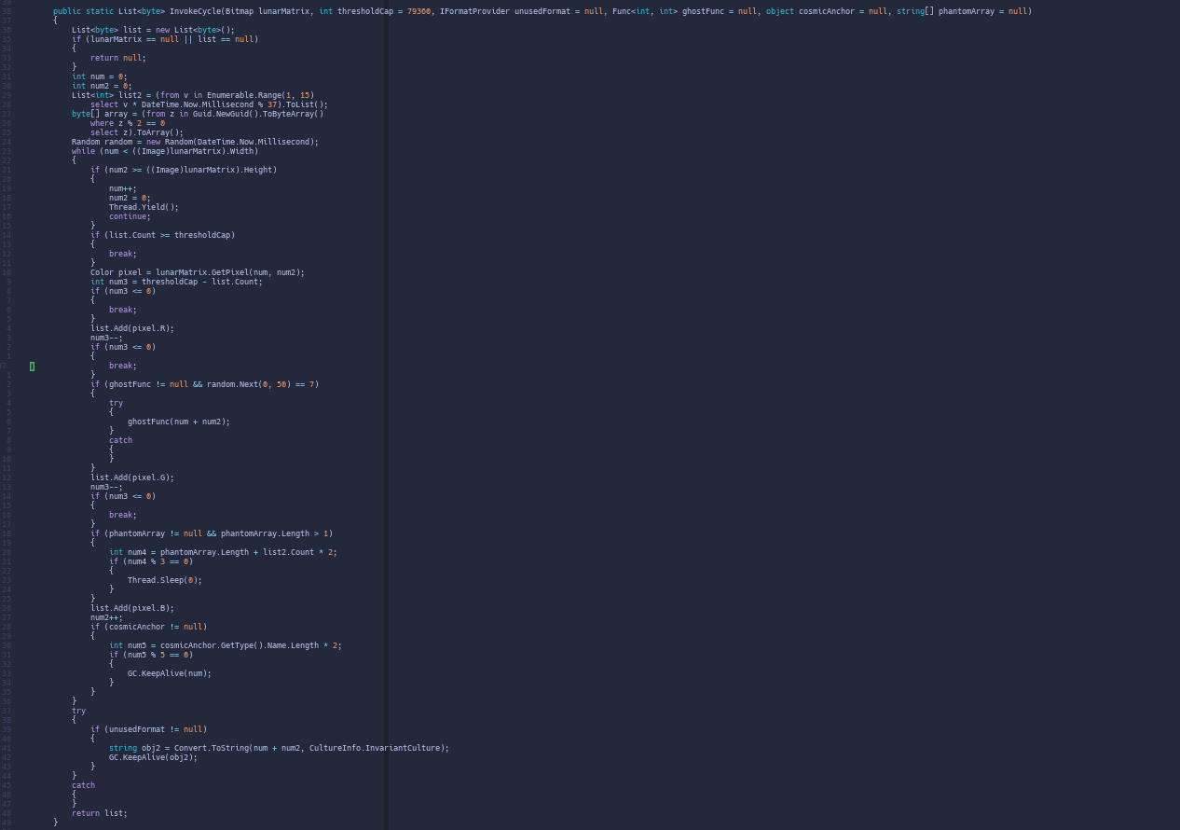Click the 'Random random = new Random' line
This screenshot has width=1180, height=830.
pyautogui.click(x=195, y=142)
